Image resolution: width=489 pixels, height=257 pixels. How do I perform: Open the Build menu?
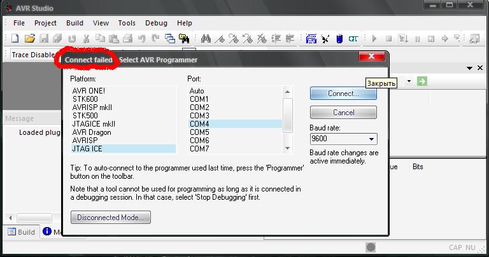tap(75, 23)
